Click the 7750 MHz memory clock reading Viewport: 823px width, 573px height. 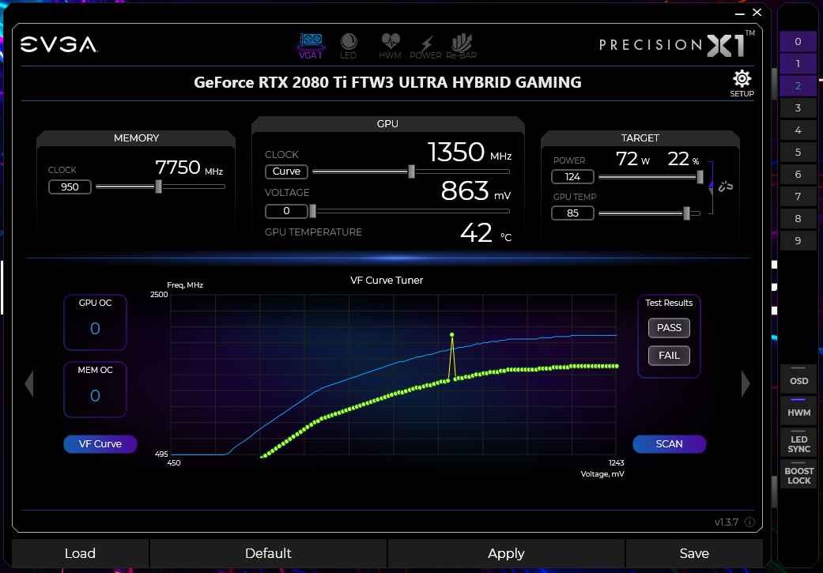click(189, 168)
